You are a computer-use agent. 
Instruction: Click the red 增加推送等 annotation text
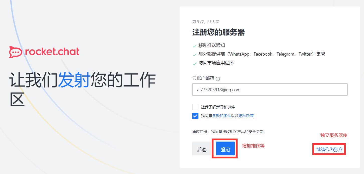253,146
